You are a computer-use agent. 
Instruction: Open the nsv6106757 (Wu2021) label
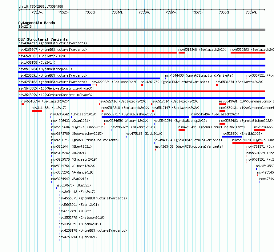[73, 185]
